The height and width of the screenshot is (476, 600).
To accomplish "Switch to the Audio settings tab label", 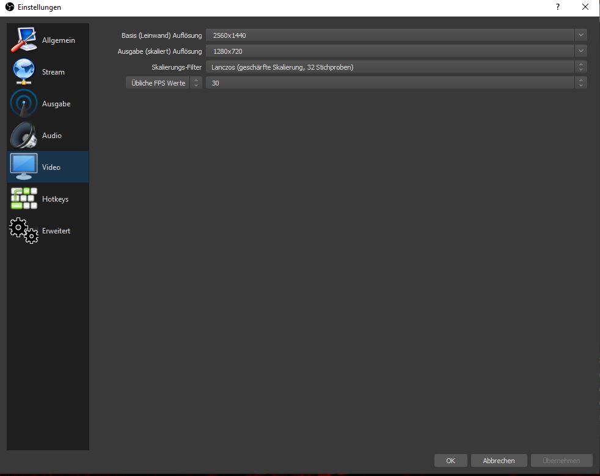I will [x=52, y=136].
